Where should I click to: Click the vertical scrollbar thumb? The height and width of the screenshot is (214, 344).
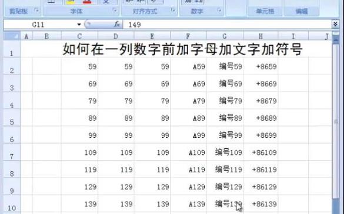[x=336, y=121]
